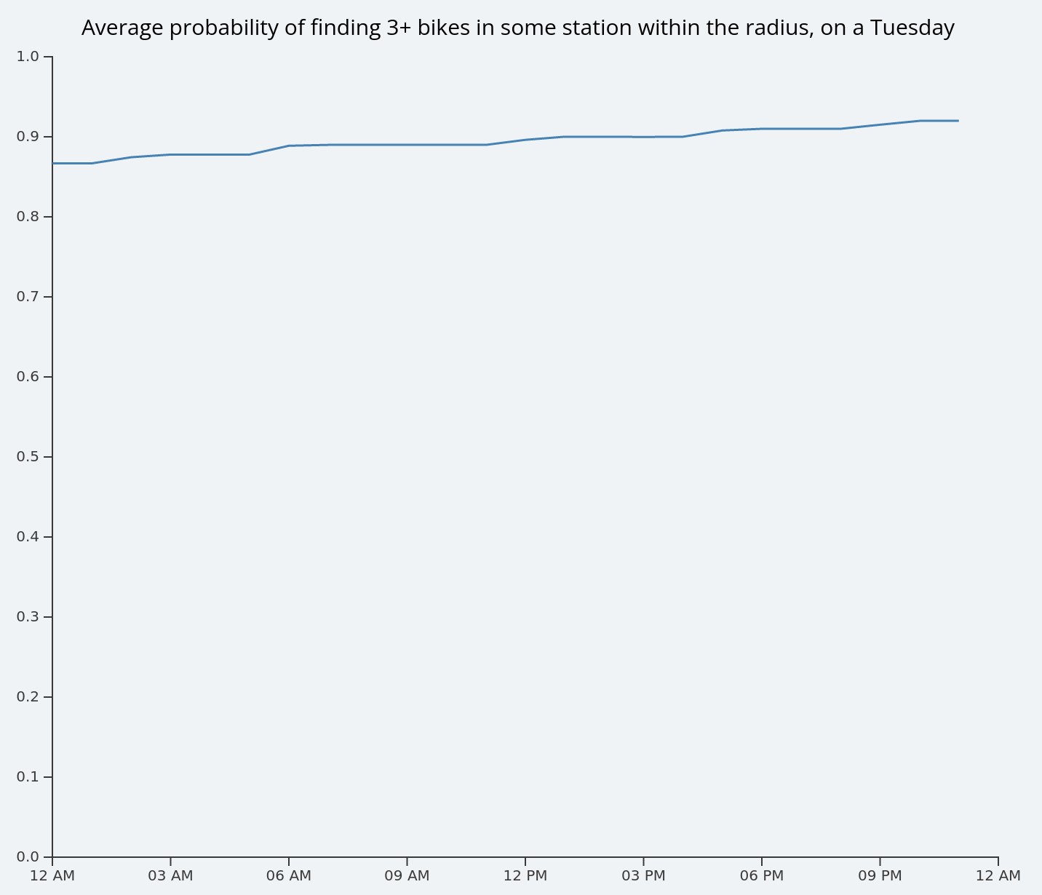Select the 06 PM x-axis label
The height and width of the screenshot is (895, 1042).
[x=762, y=875]
